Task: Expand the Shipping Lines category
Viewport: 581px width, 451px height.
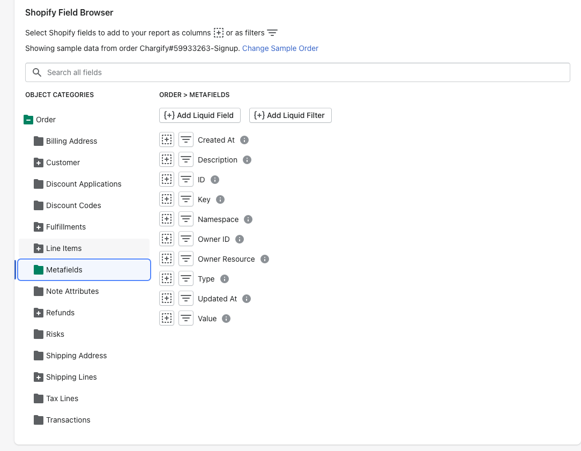Action: coord(39,377)
